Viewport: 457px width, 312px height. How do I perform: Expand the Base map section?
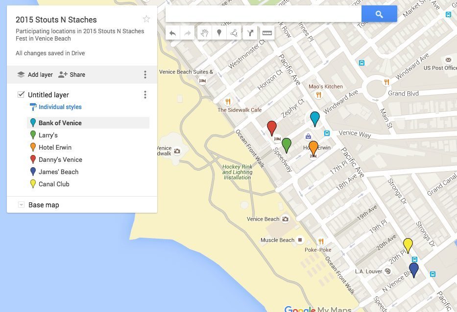click(x=21, y=205)
